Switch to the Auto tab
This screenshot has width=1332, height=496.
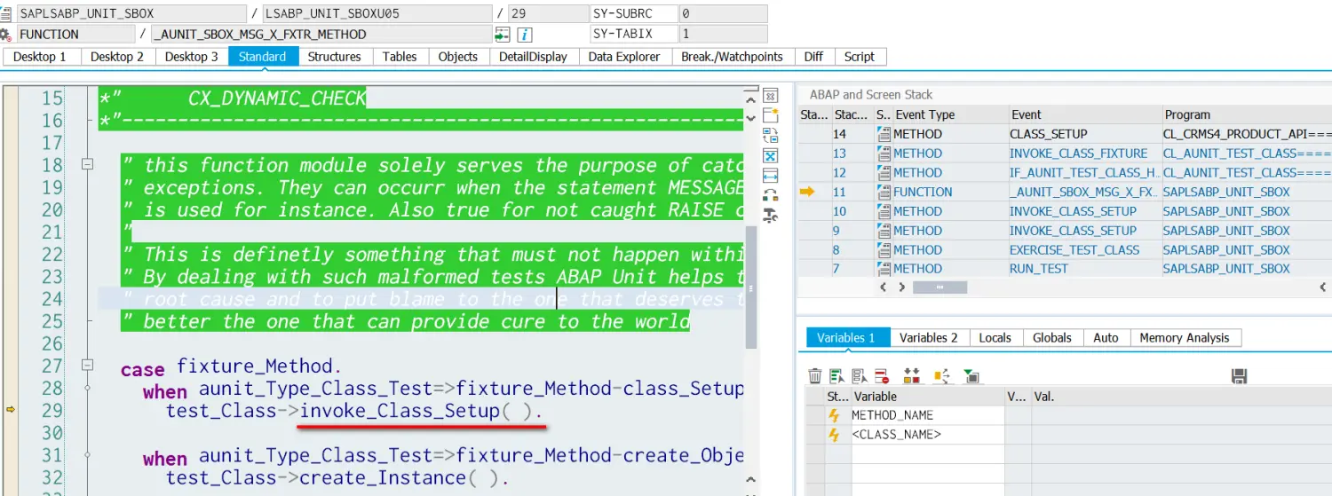coord(1106,338)
